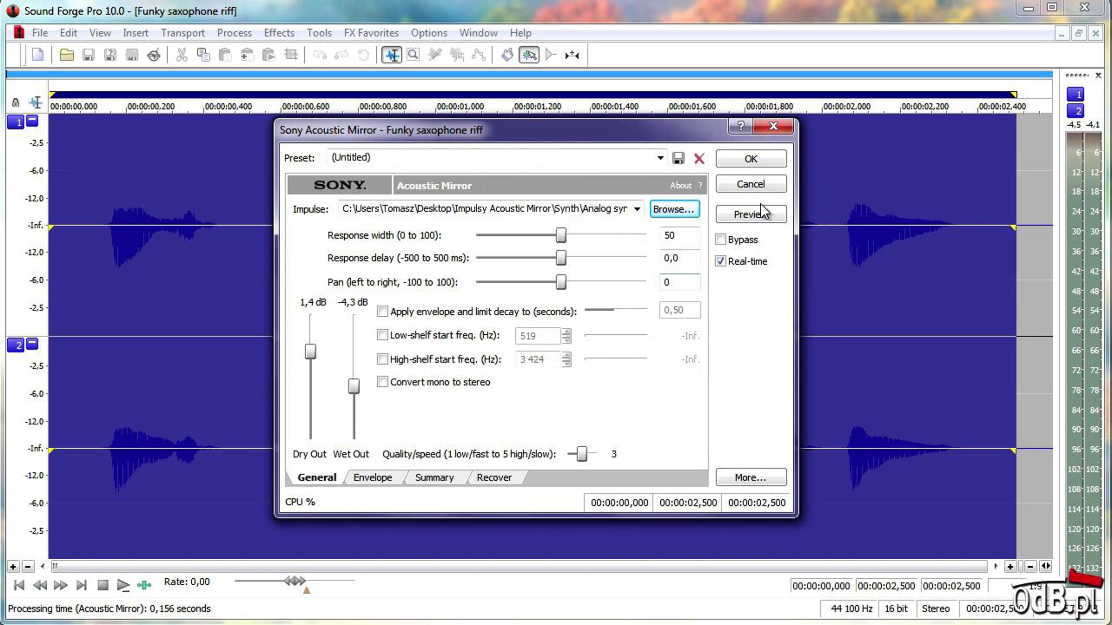Select the Edit tool in the toolbar

pyautogui.click(x=392, y=55)
